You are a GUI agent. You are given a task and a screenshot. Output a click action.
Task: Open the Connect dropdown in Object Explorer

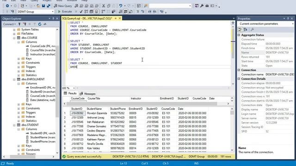9,24
